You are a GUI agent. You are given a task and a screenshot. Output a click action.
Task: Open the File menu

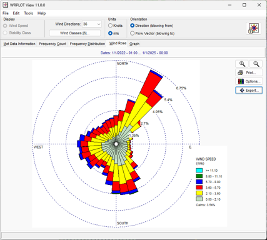tap(6, 13)
